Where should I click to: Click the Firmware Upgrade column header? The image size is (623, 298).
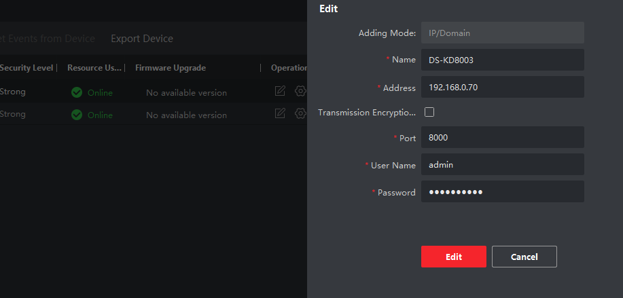(x=171, y=68)
